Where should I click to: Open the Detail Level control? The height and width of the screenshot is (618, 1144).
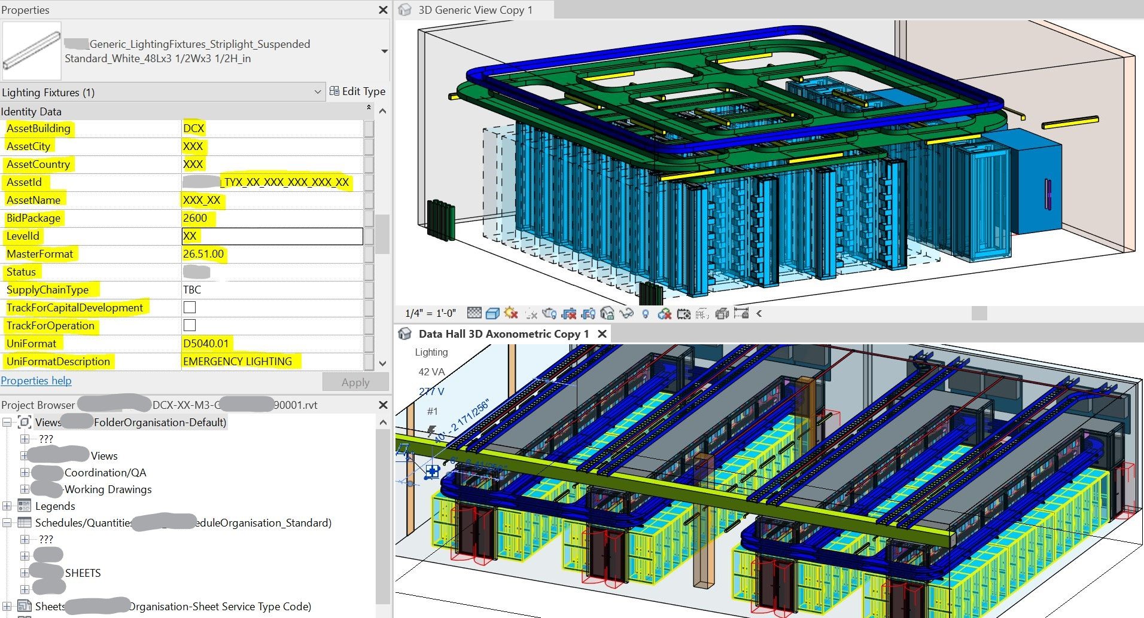[x=474, y=313]
